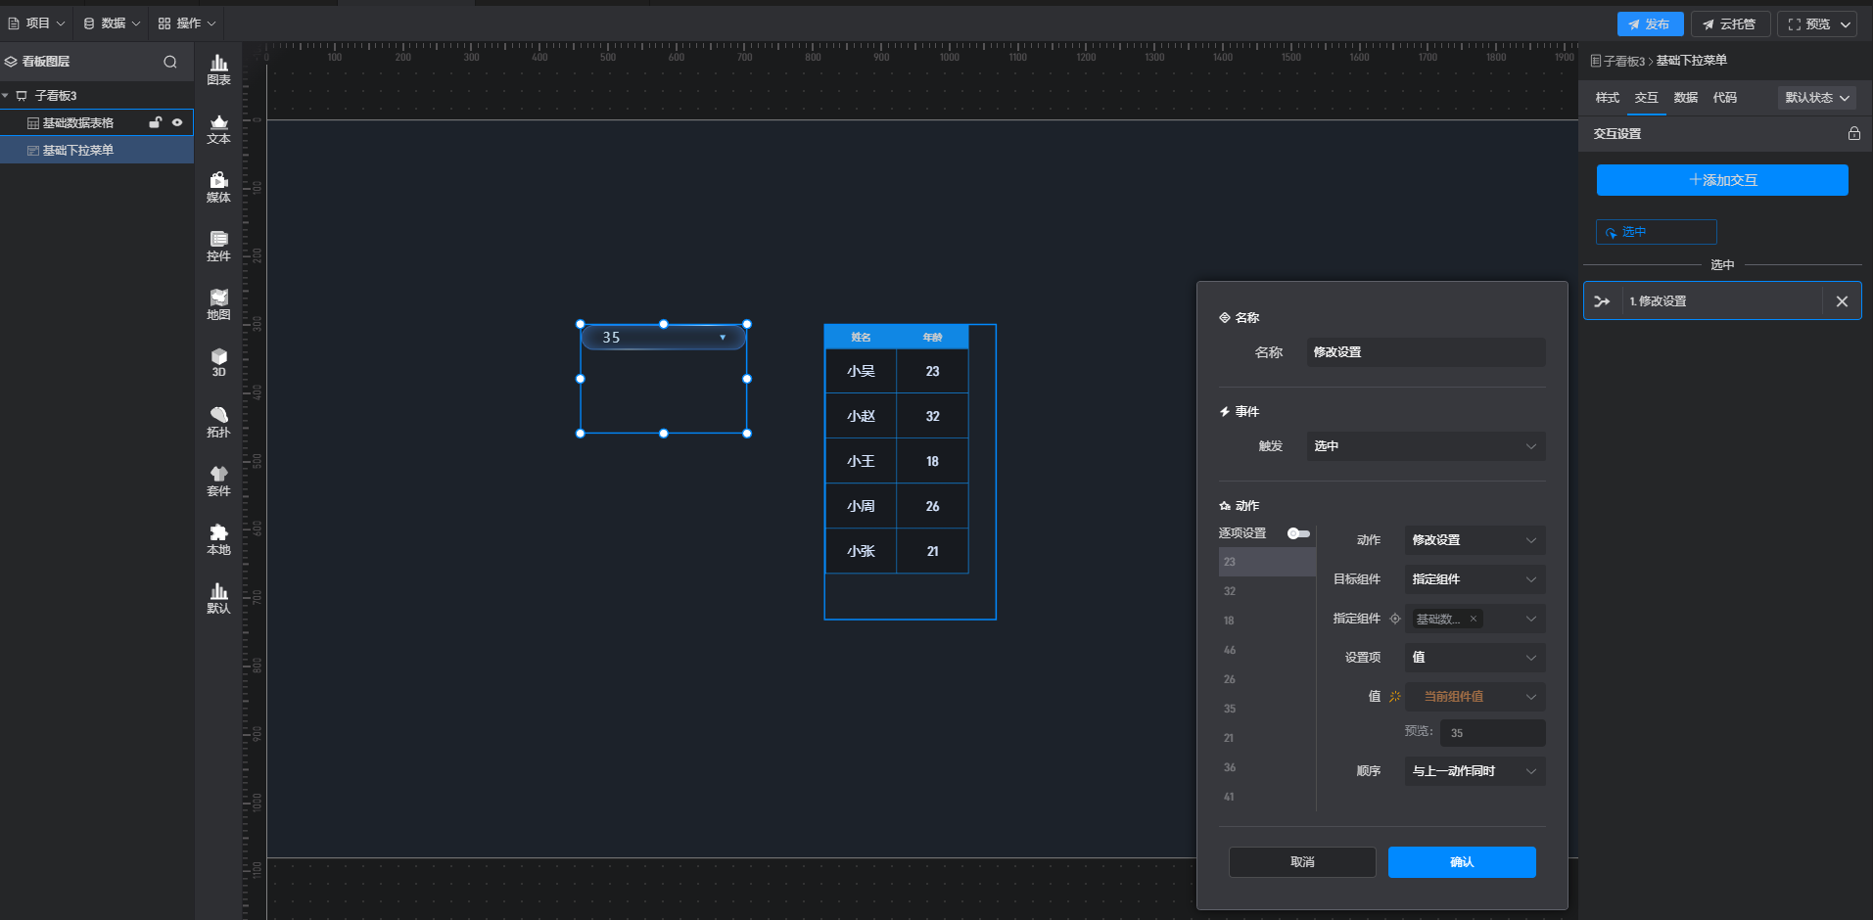This screenshot has width=1873, height=920.
Task: Switch to the 数据 tab in right panel
Action: [1685, 98]
